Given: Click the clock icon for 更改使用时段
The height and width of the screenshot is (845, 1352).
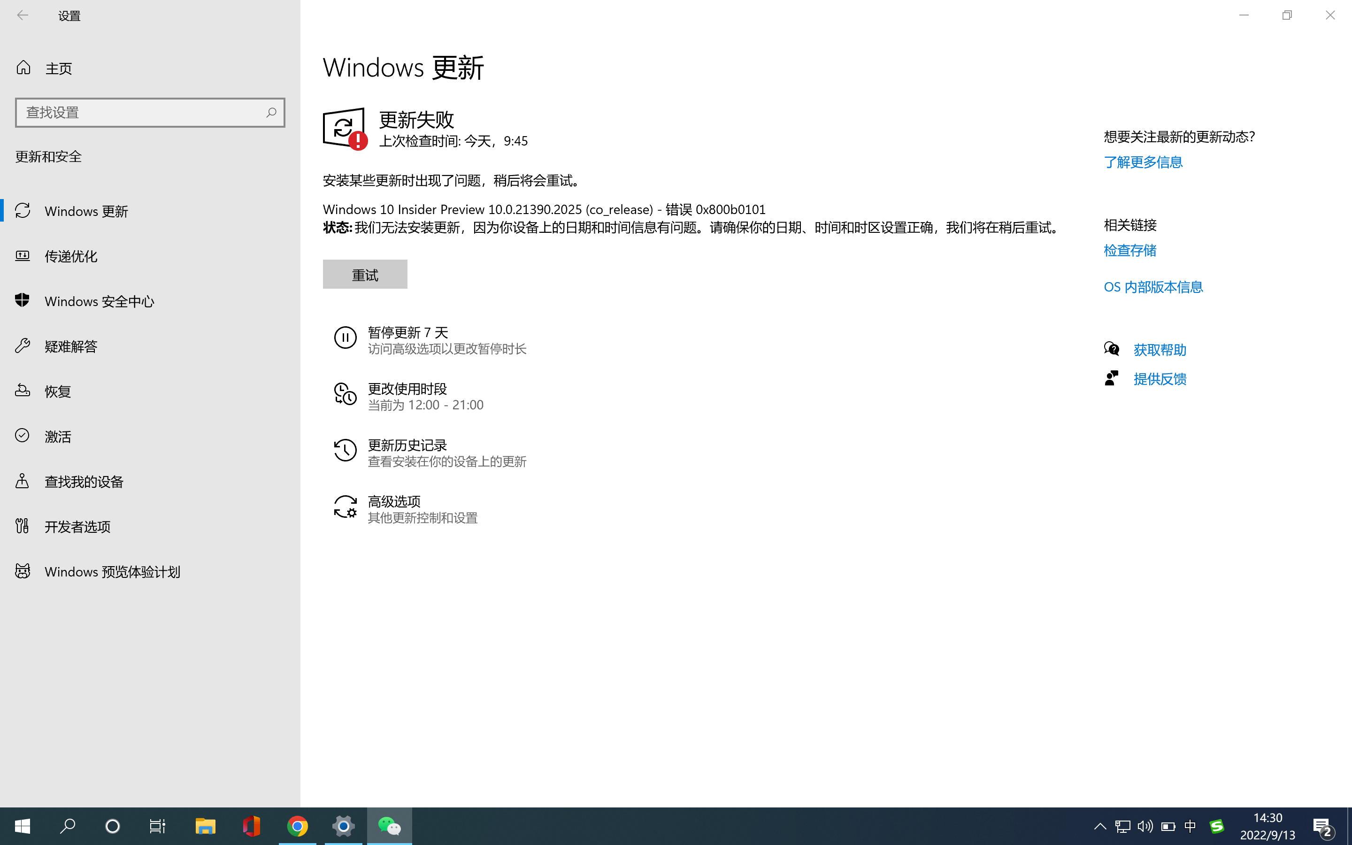Looking at the screenshot, I should tap(345, 394).
